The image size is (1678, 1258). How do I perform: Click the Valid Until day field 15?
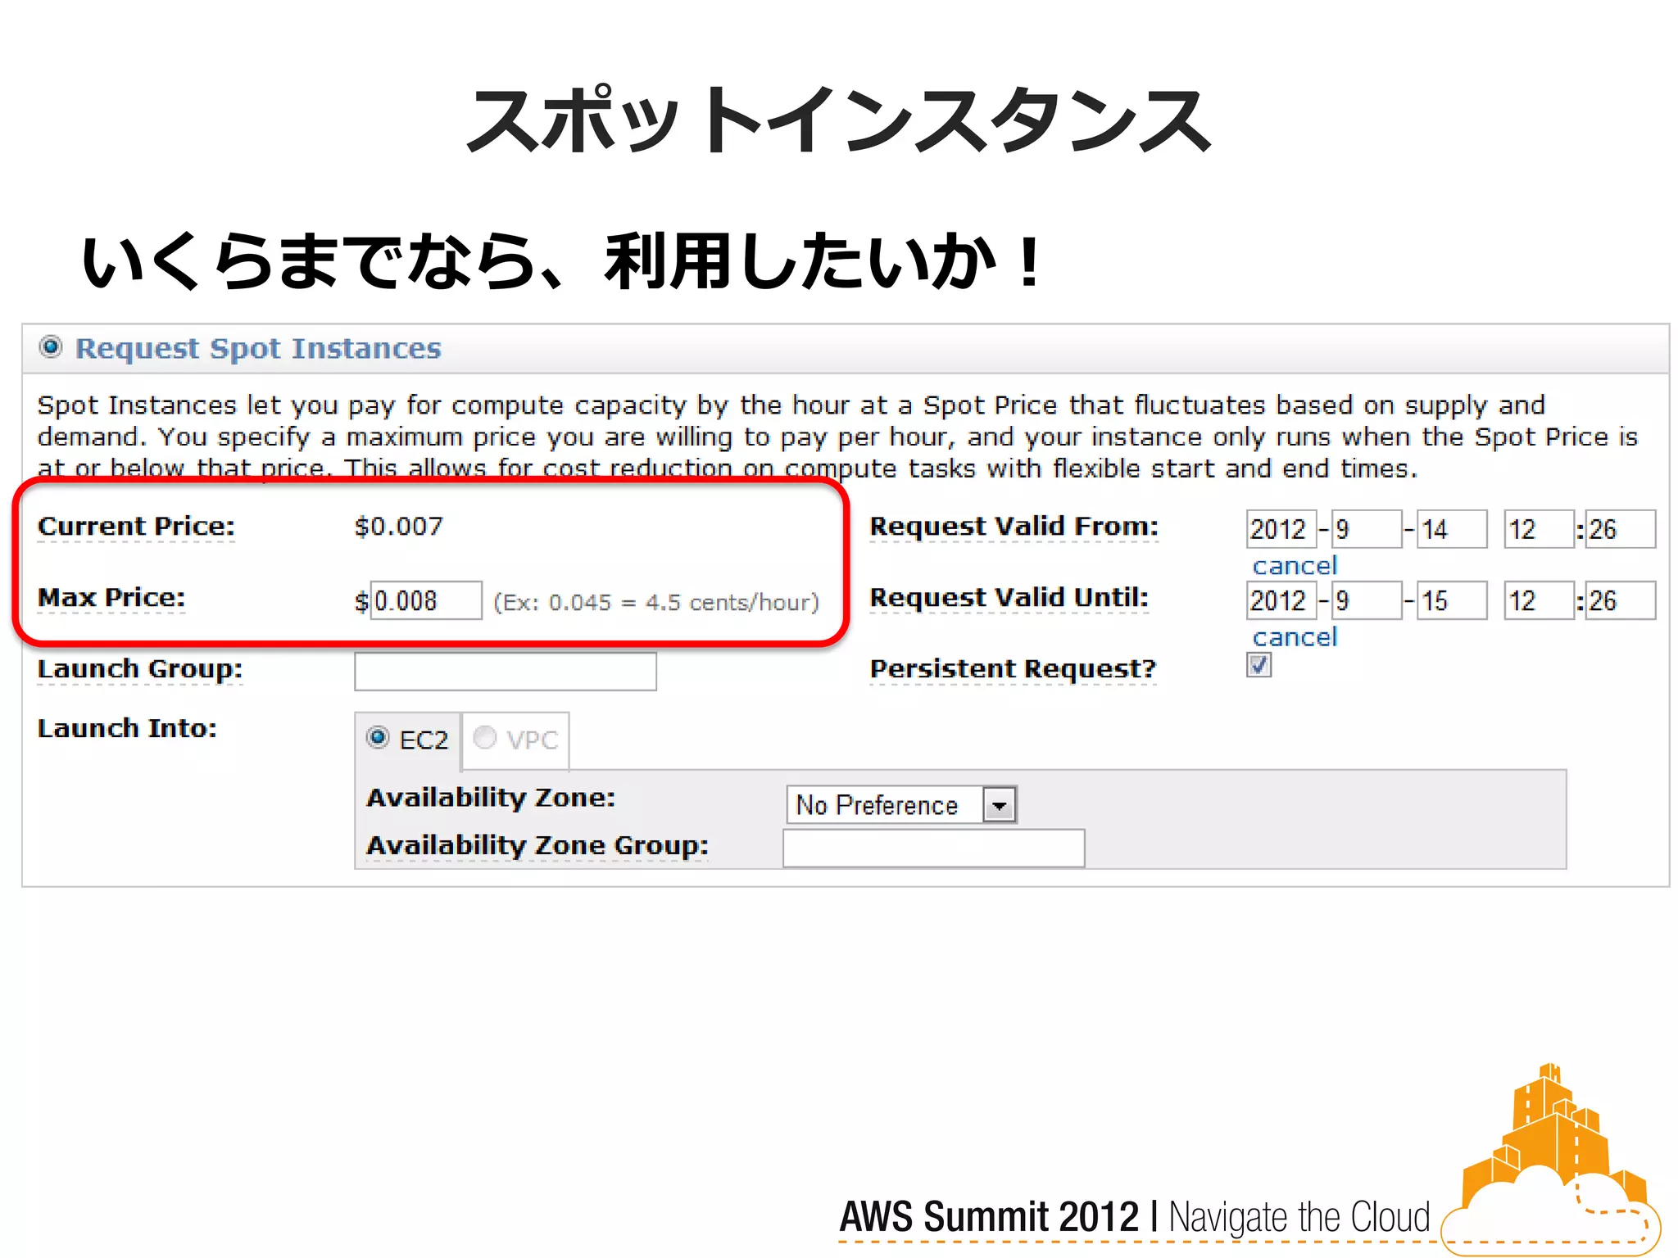[x=1452, y=600]
